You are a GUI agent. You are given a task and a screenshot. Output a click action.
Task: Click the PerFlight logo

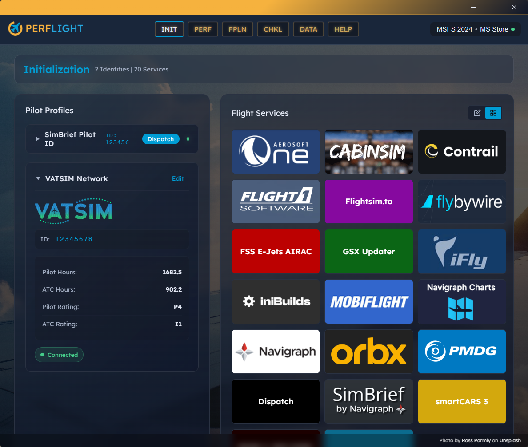pyautogui.click(x=45, y=28)
